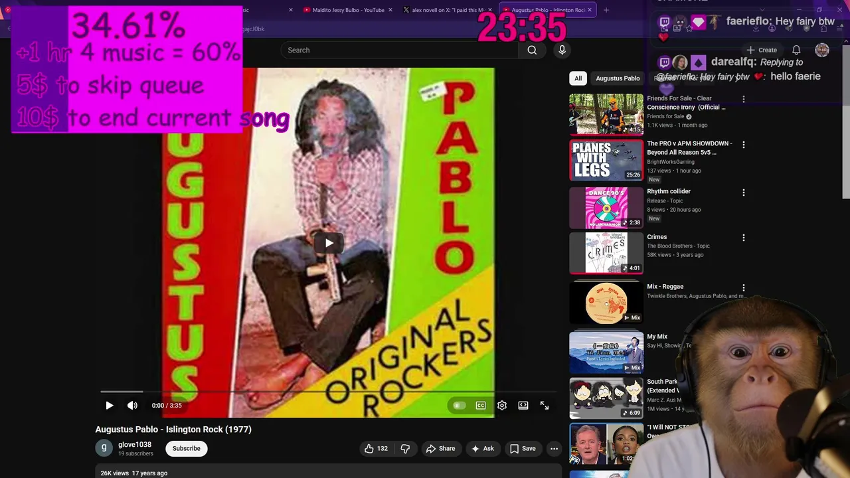The width and height of the screenshot is (850, 478).
Task: Select the Augustus Pablo filter chip
Action: pos(618,78)
